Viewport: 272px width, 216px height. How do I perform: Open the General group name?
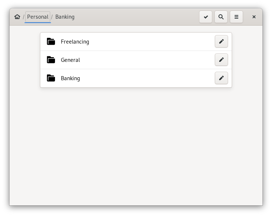(70, 60)
